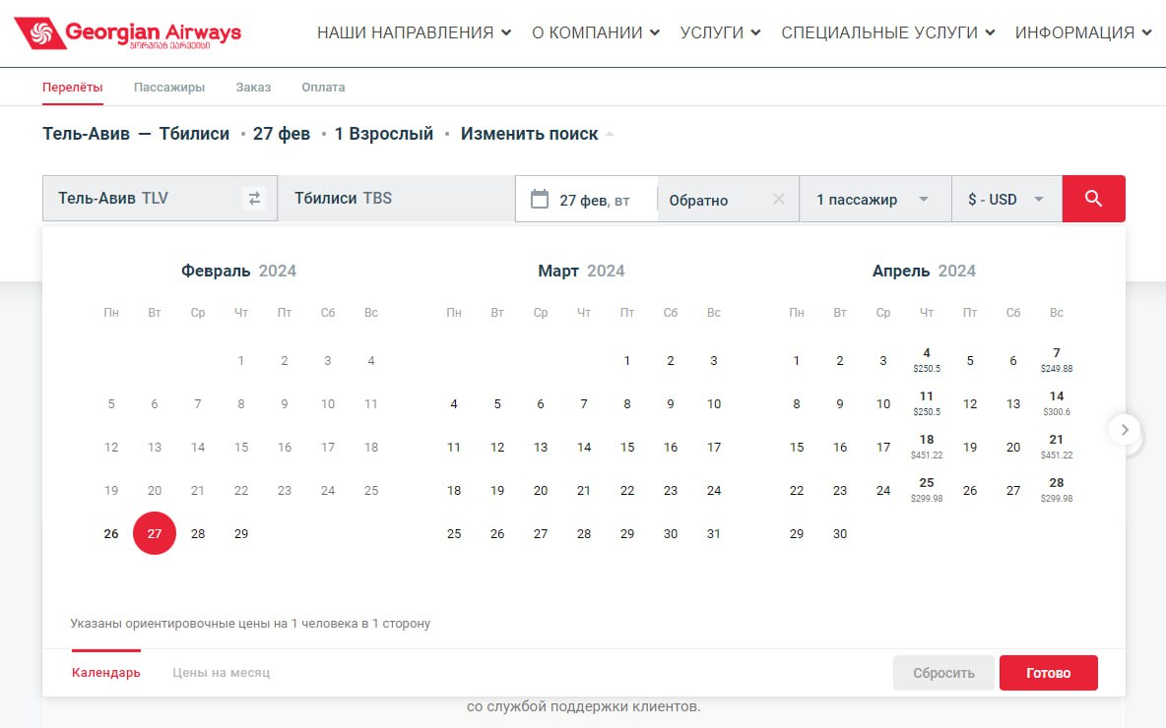Click the Georgian Airways logo

click(128, 35)
